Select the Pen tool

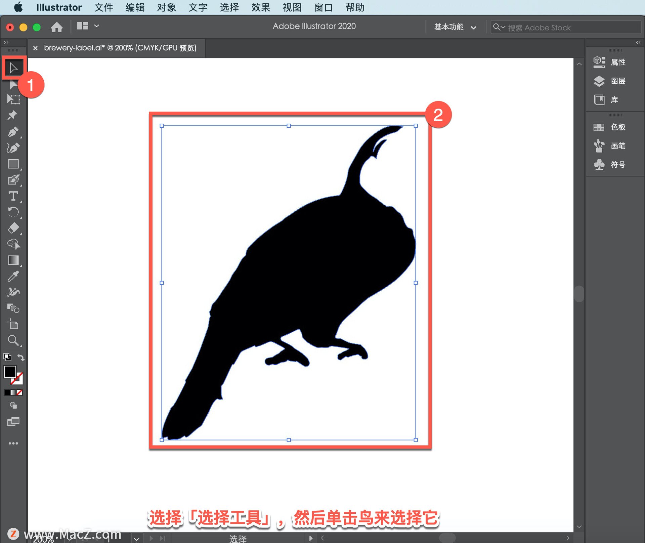pos(13,131)
